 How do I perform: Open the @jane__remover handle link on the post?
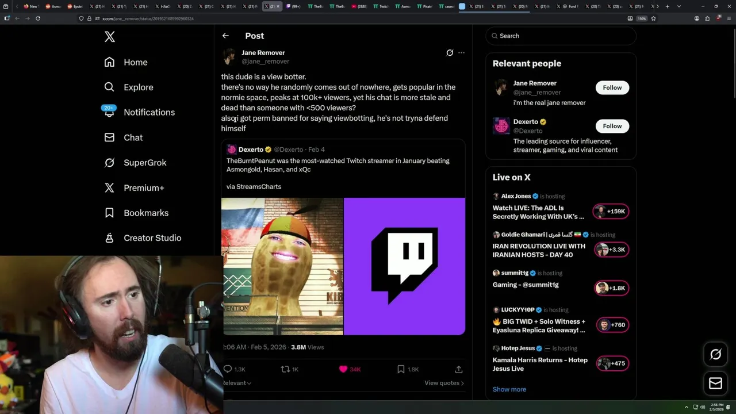pyautogui.click(x=265, y=62)
